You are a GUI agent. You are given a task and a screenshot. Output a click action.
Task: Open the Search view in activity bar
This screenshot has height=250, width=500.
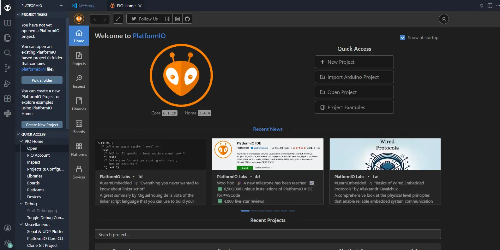pyautogui.click(x=8, y=53)
